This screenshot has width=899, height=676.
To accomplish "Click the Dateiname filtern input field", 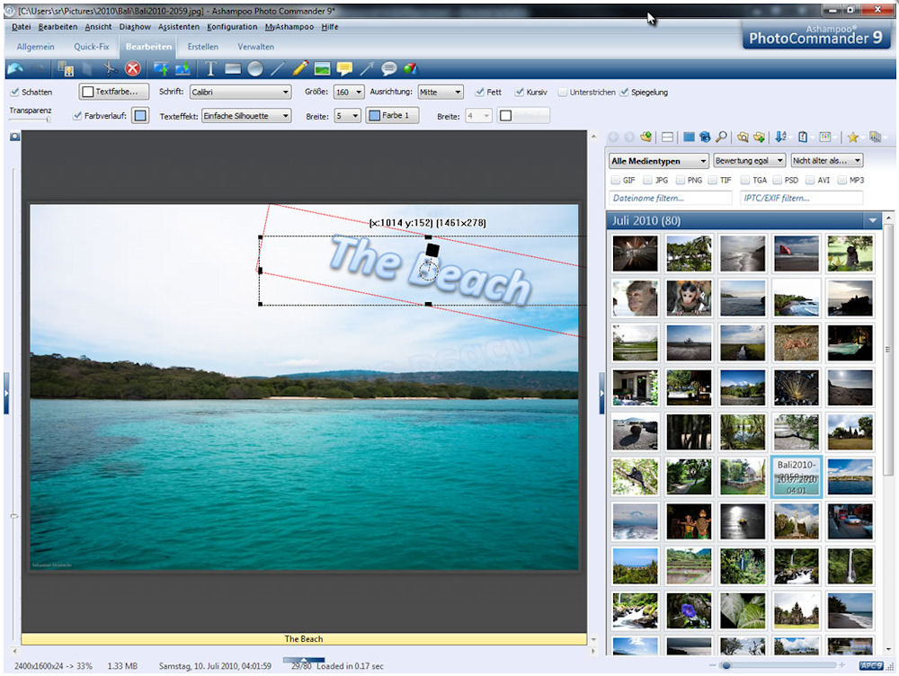I will [670, 198].
